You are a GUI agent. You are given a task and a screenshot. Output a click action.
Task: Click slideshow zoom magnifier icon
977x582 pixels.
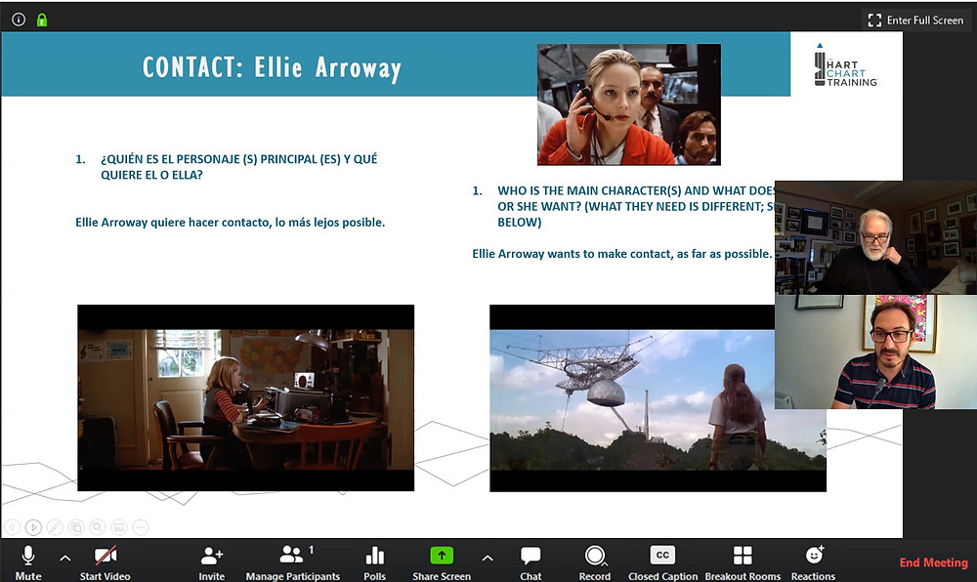click(98, 527)
